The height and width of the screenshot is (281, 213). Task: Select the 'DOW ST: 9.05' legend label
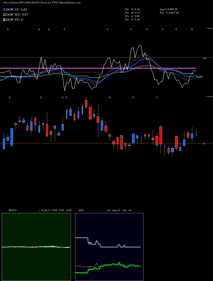16,9
